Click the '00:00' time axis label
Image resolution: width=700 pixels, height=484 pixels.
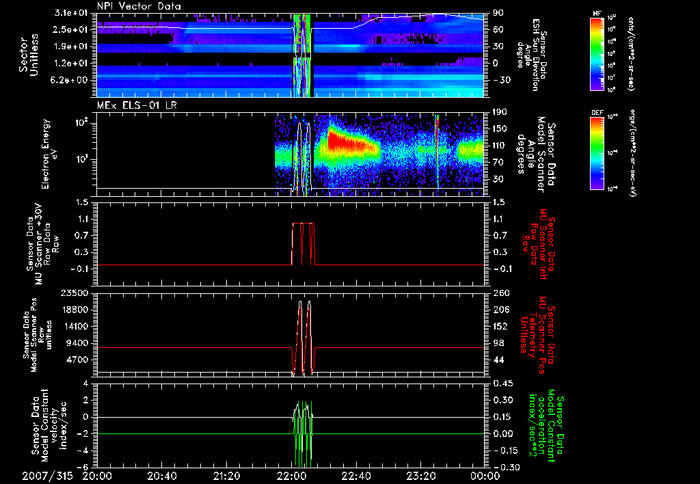click(485, 476)
